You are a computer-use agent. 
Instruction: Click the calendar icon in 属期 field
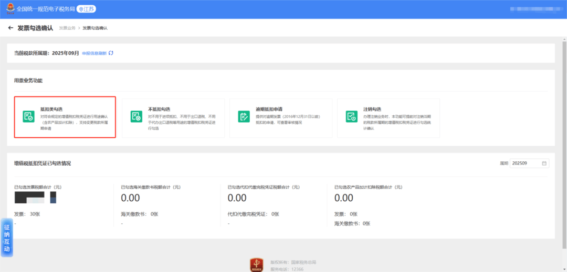pyautogui.click(x=544, y=164)
